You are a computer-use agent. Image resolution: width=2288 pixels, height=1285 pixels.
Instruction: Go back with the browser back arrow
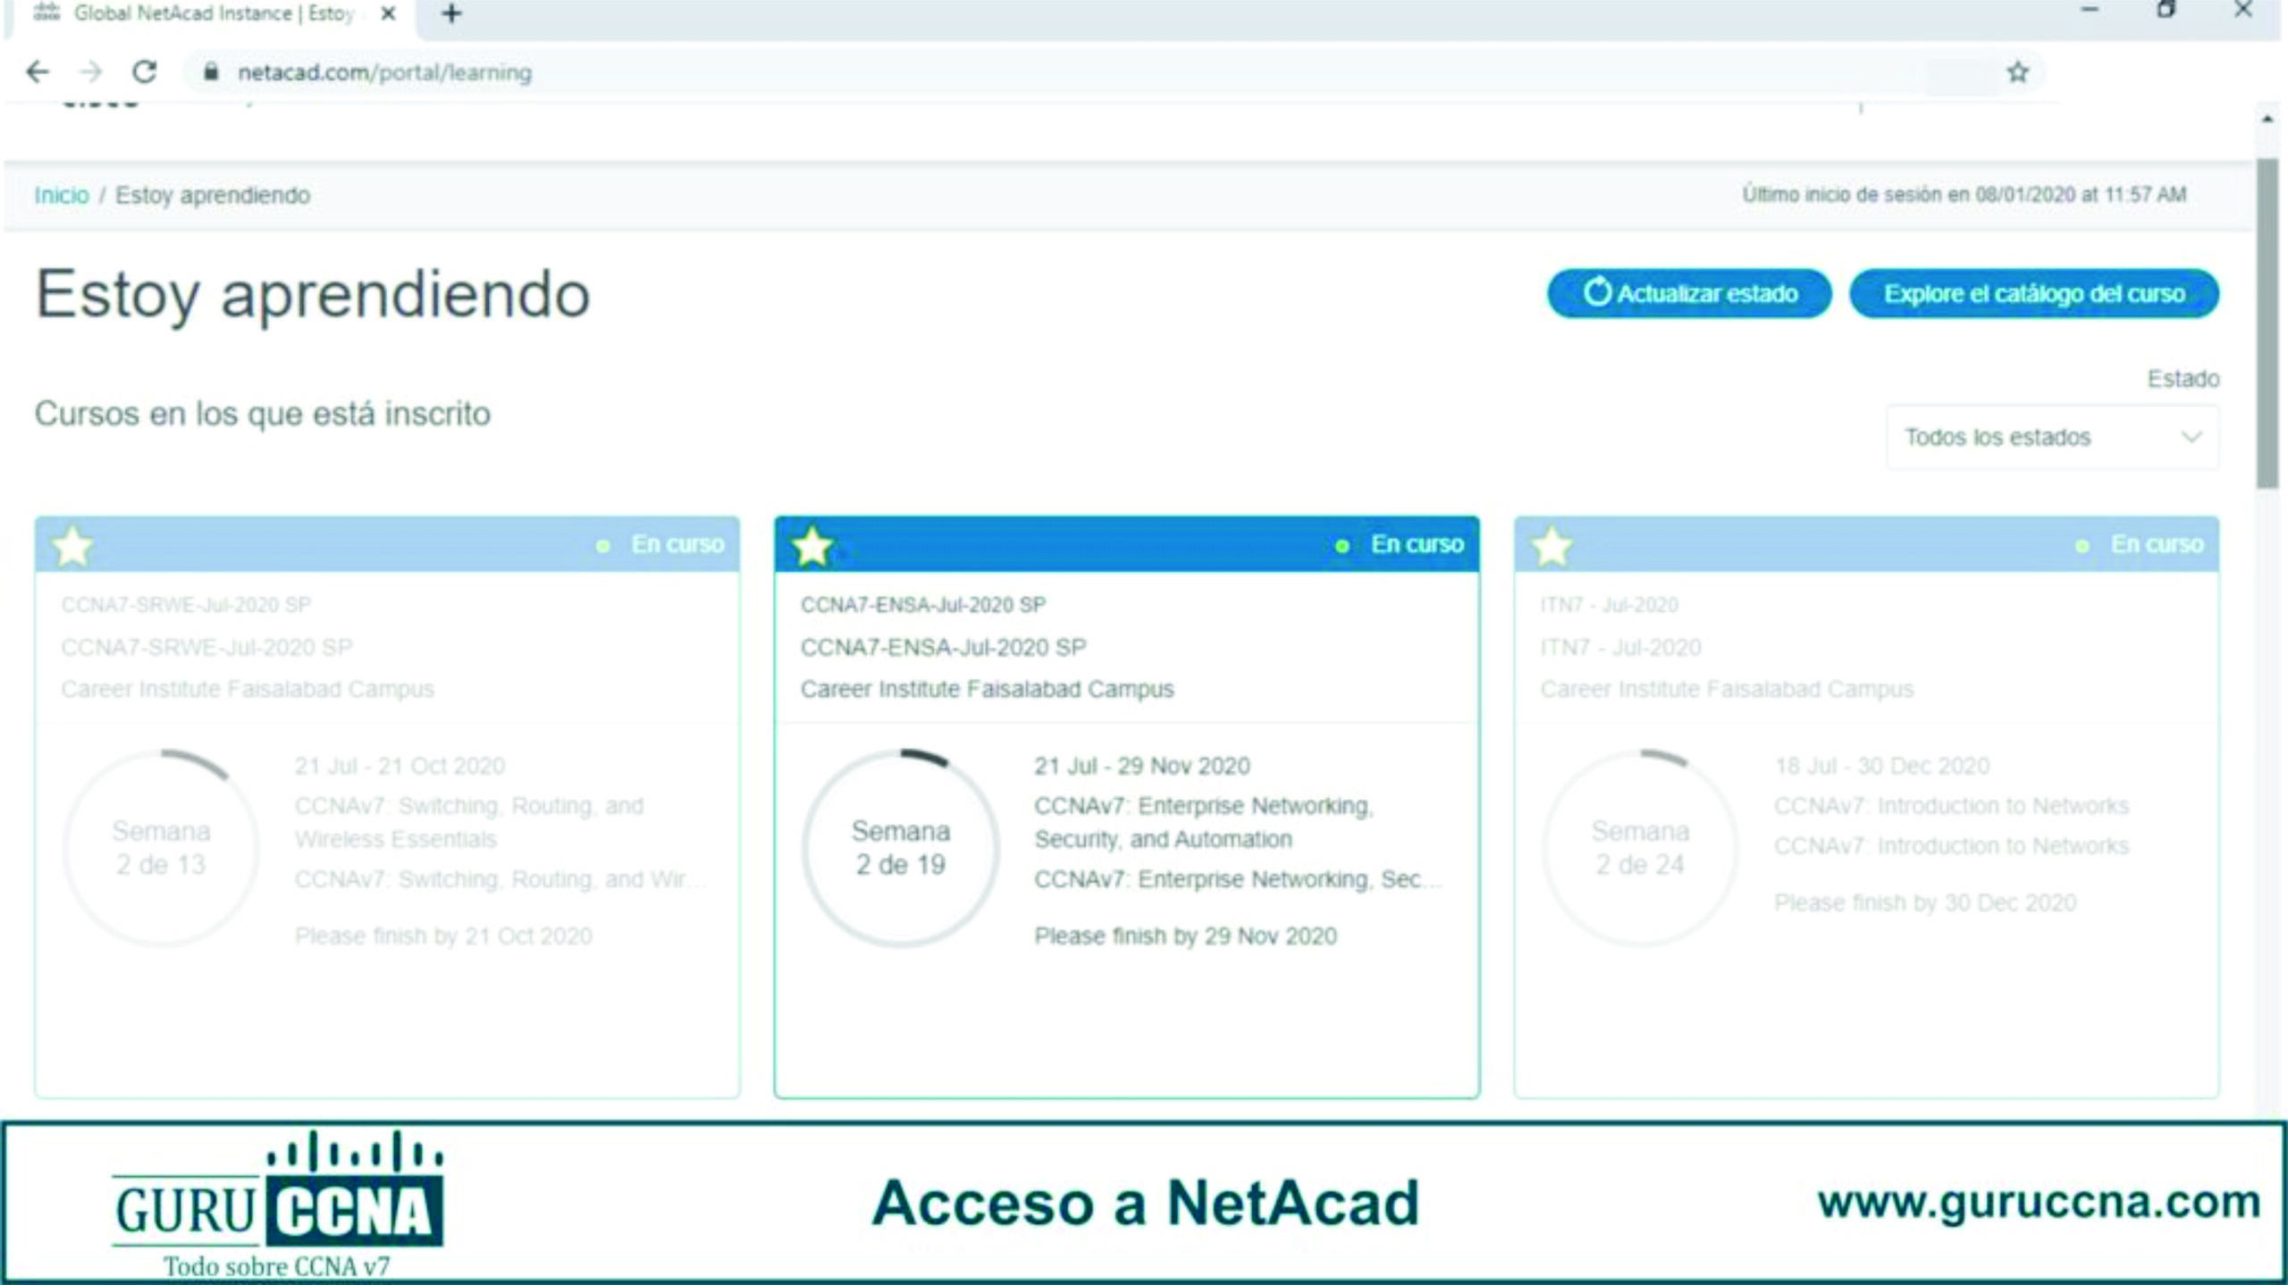38,71
